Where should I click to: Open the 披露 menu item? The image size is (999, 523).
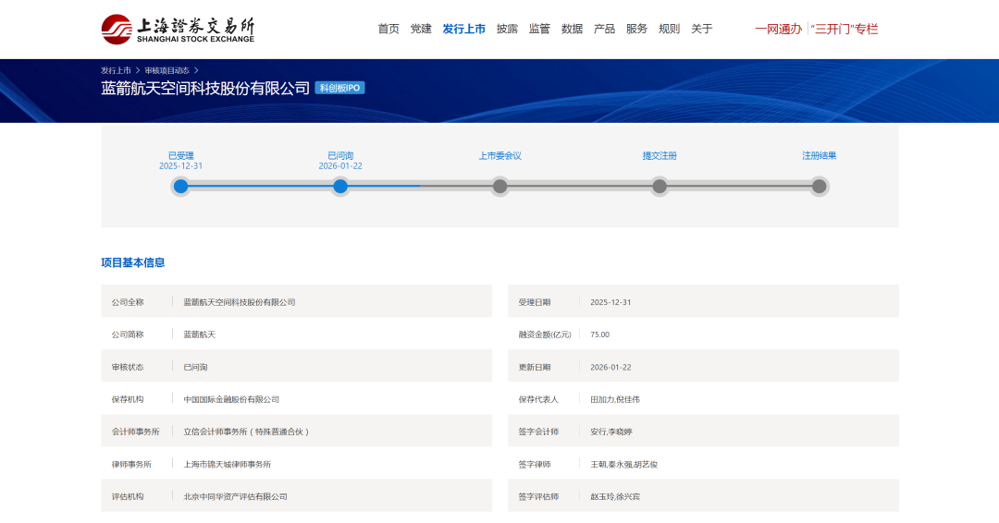pos(507,29)
